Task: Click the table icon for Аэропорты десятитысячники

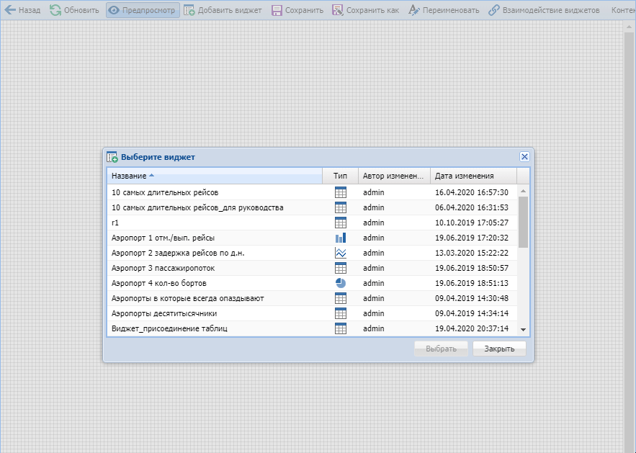Action: 340,313
